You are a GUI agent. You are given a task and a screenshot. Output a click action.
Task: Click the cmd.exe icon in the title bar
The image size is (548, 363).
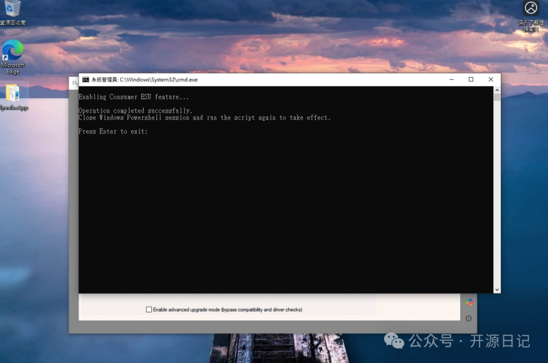(86, 80)
